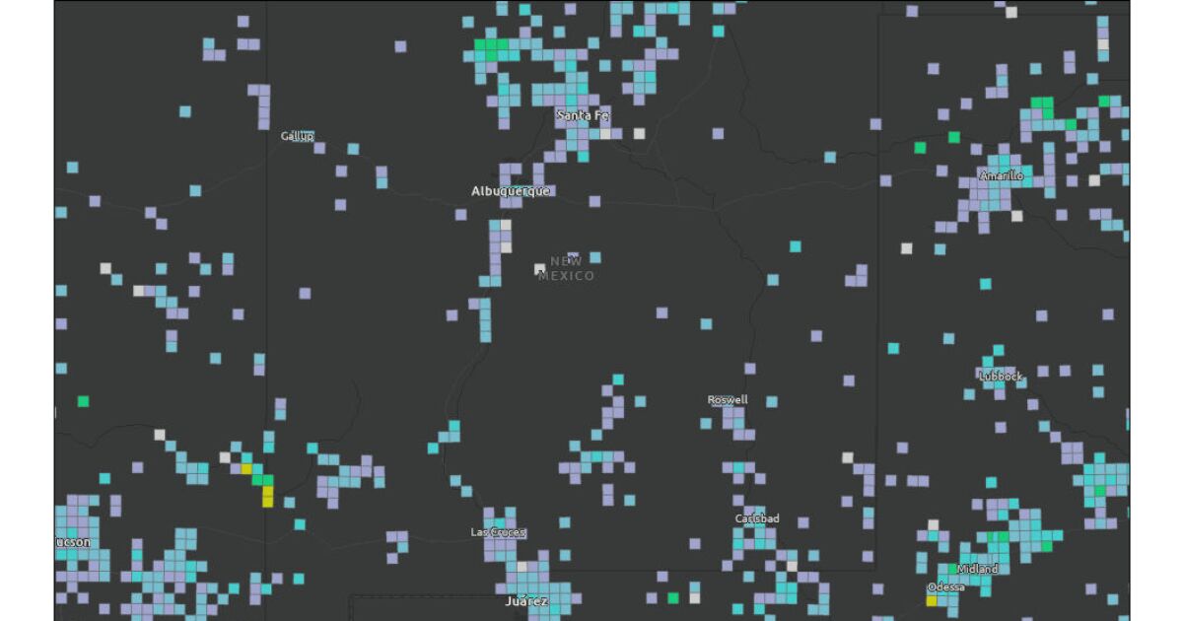Select the Odessa map label

pos(946,587)
